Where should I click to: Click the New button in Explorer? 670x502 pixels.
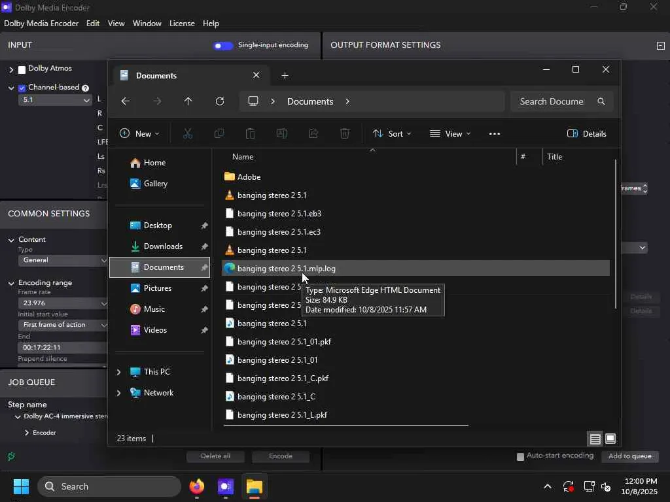139,133
